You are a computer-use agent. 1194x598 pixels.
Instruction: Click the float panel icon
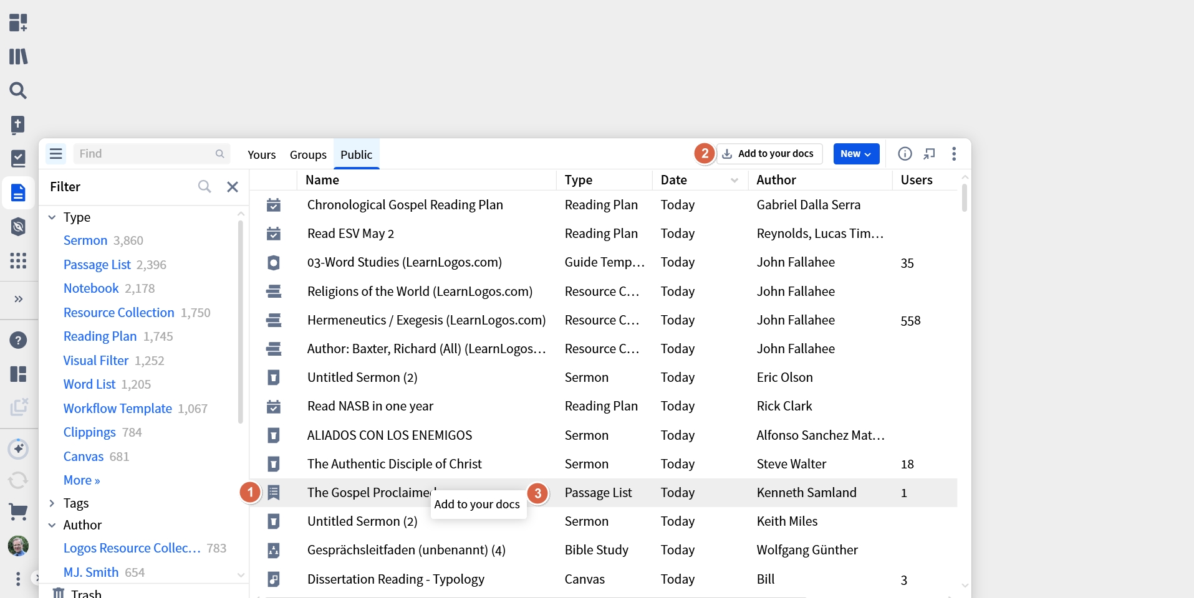930,154
